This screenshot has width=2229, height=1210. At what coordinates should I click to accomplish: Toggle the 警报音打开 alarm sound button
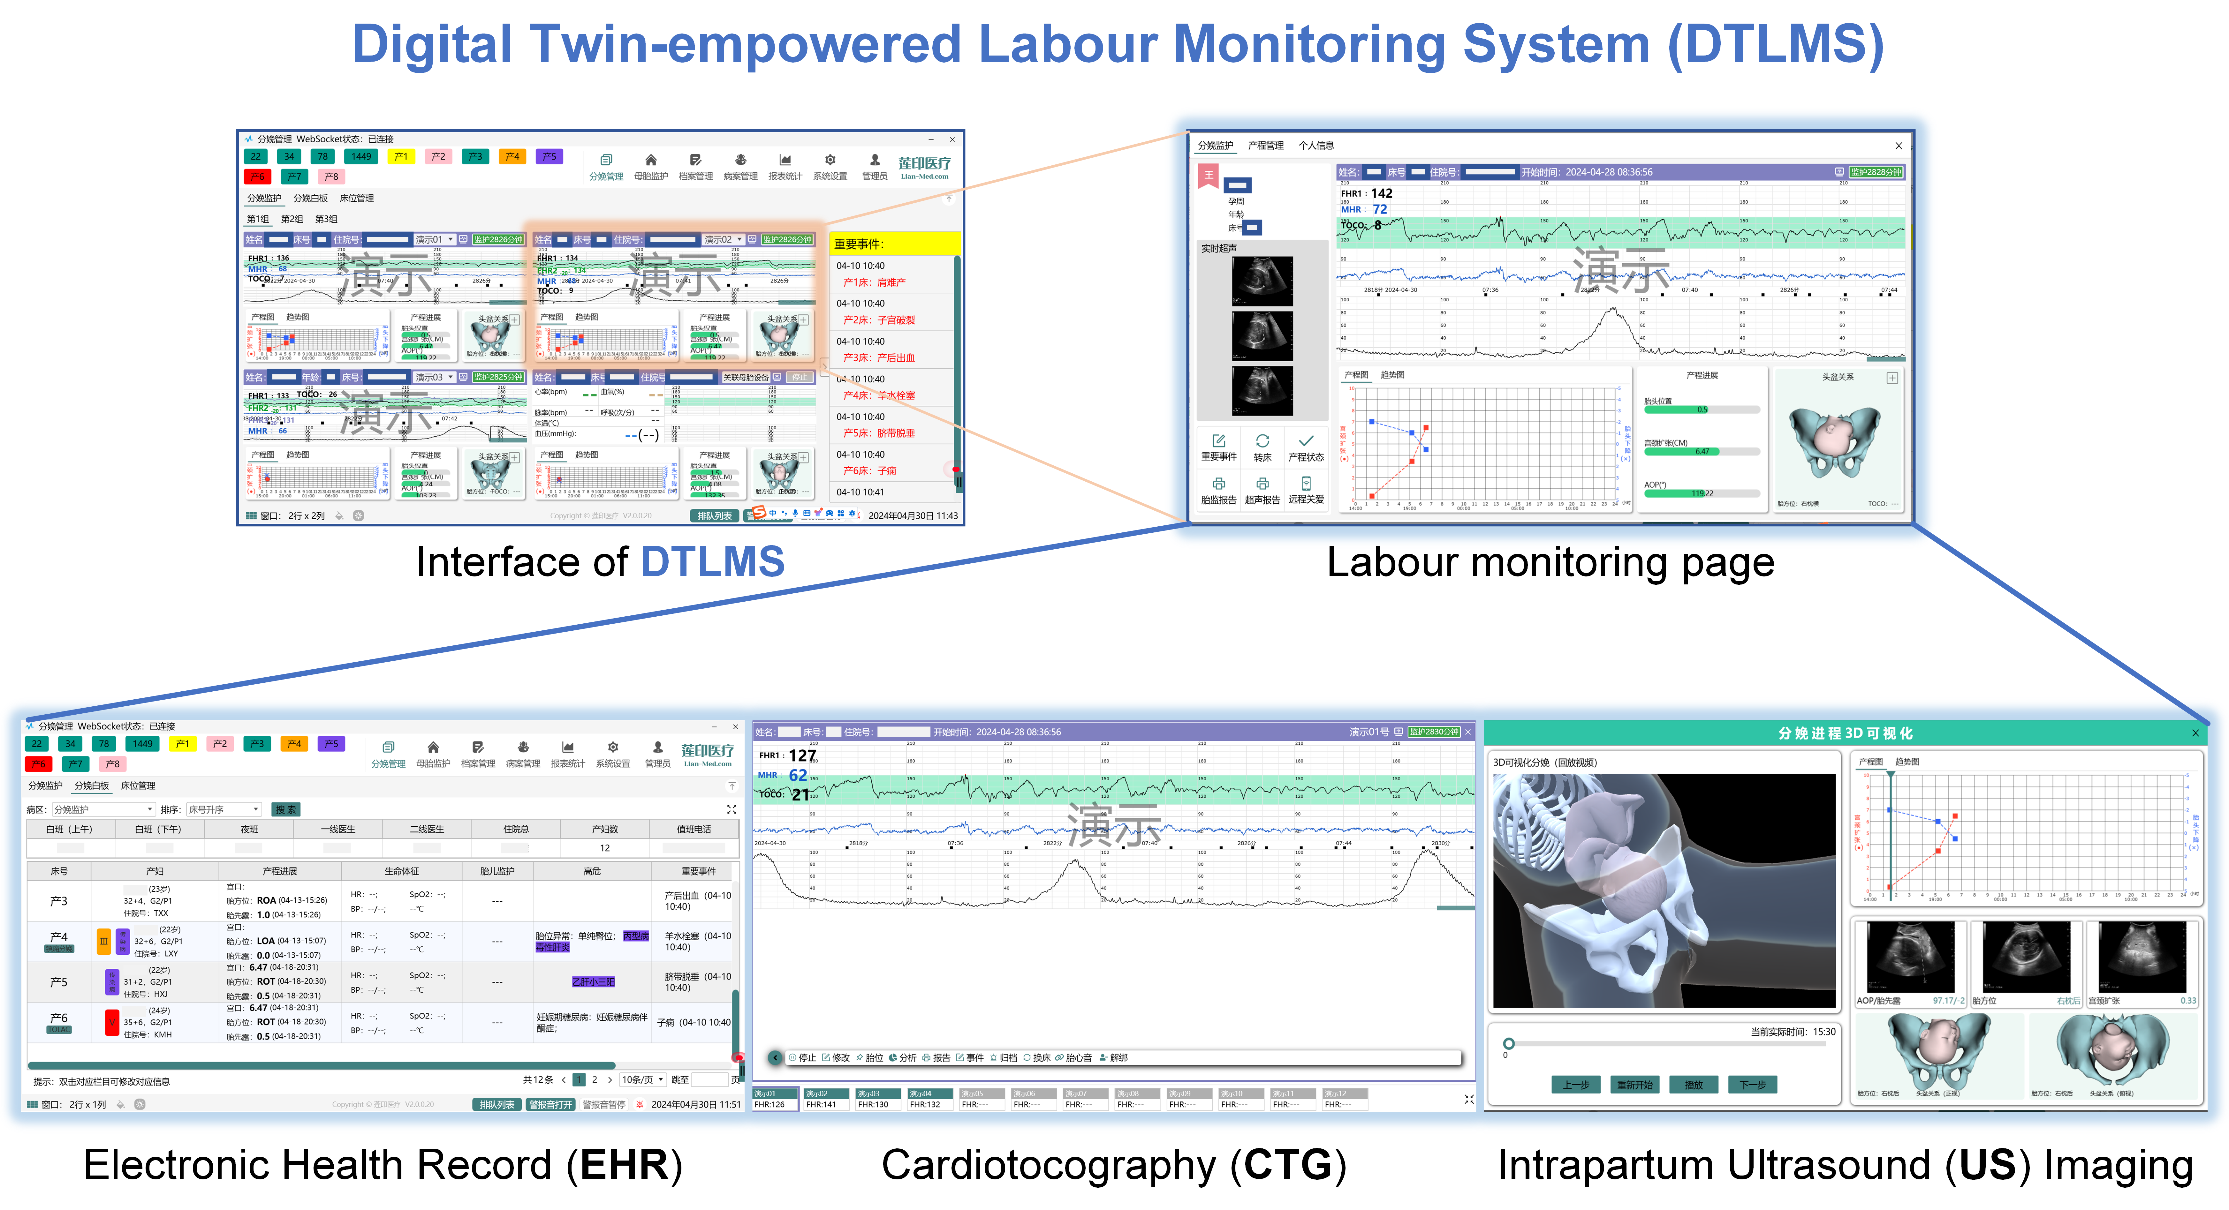(x=550, y=1104)
